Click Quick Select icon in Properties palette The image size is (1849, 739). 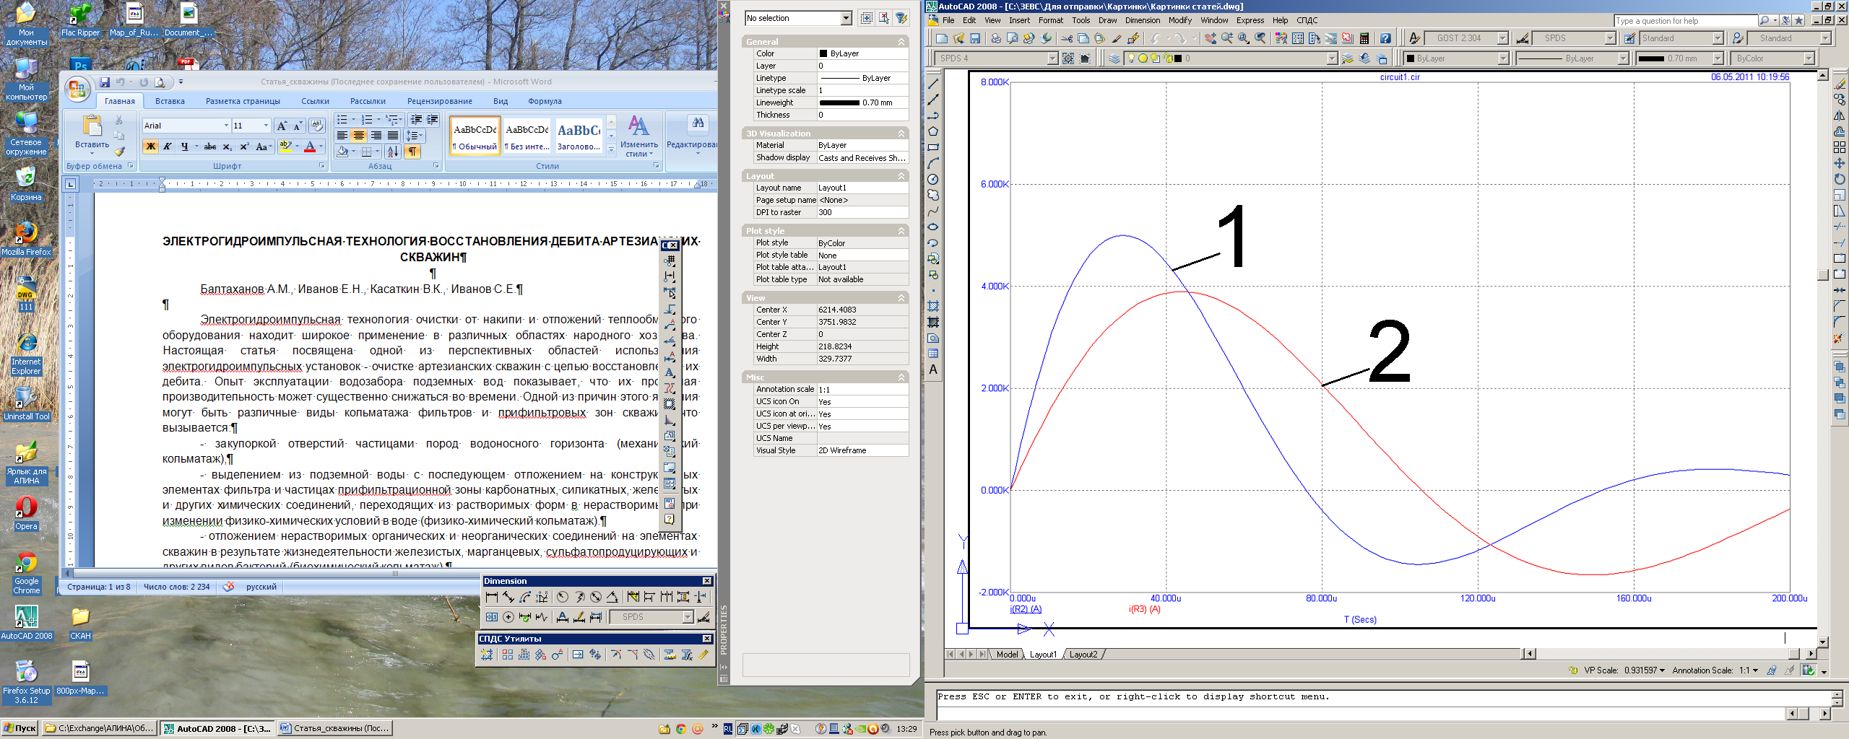pyautogui.click(x=901, y=18)
